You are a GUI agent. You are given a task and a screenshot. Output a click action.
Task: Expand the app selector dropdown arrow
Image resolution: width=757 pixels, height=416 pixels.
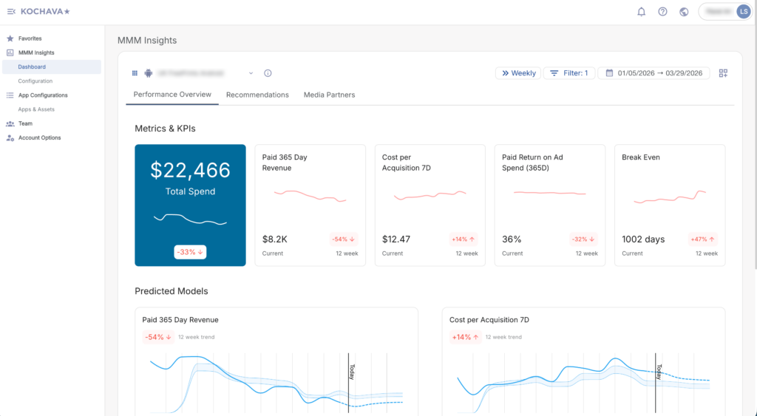pyautogui.click(x=251, y=73)
